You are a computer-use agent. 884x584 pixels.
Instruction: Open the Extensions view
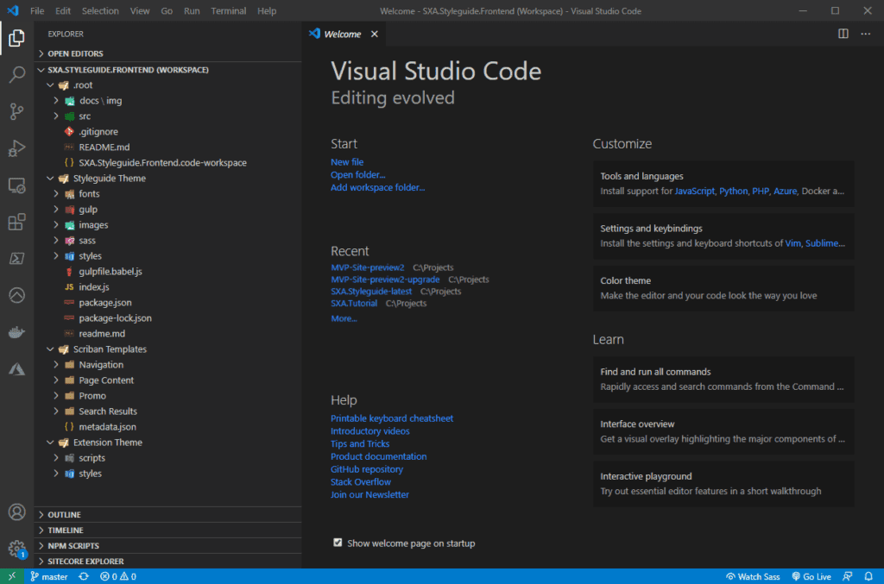pyautogui.click(x=16, y=222)
